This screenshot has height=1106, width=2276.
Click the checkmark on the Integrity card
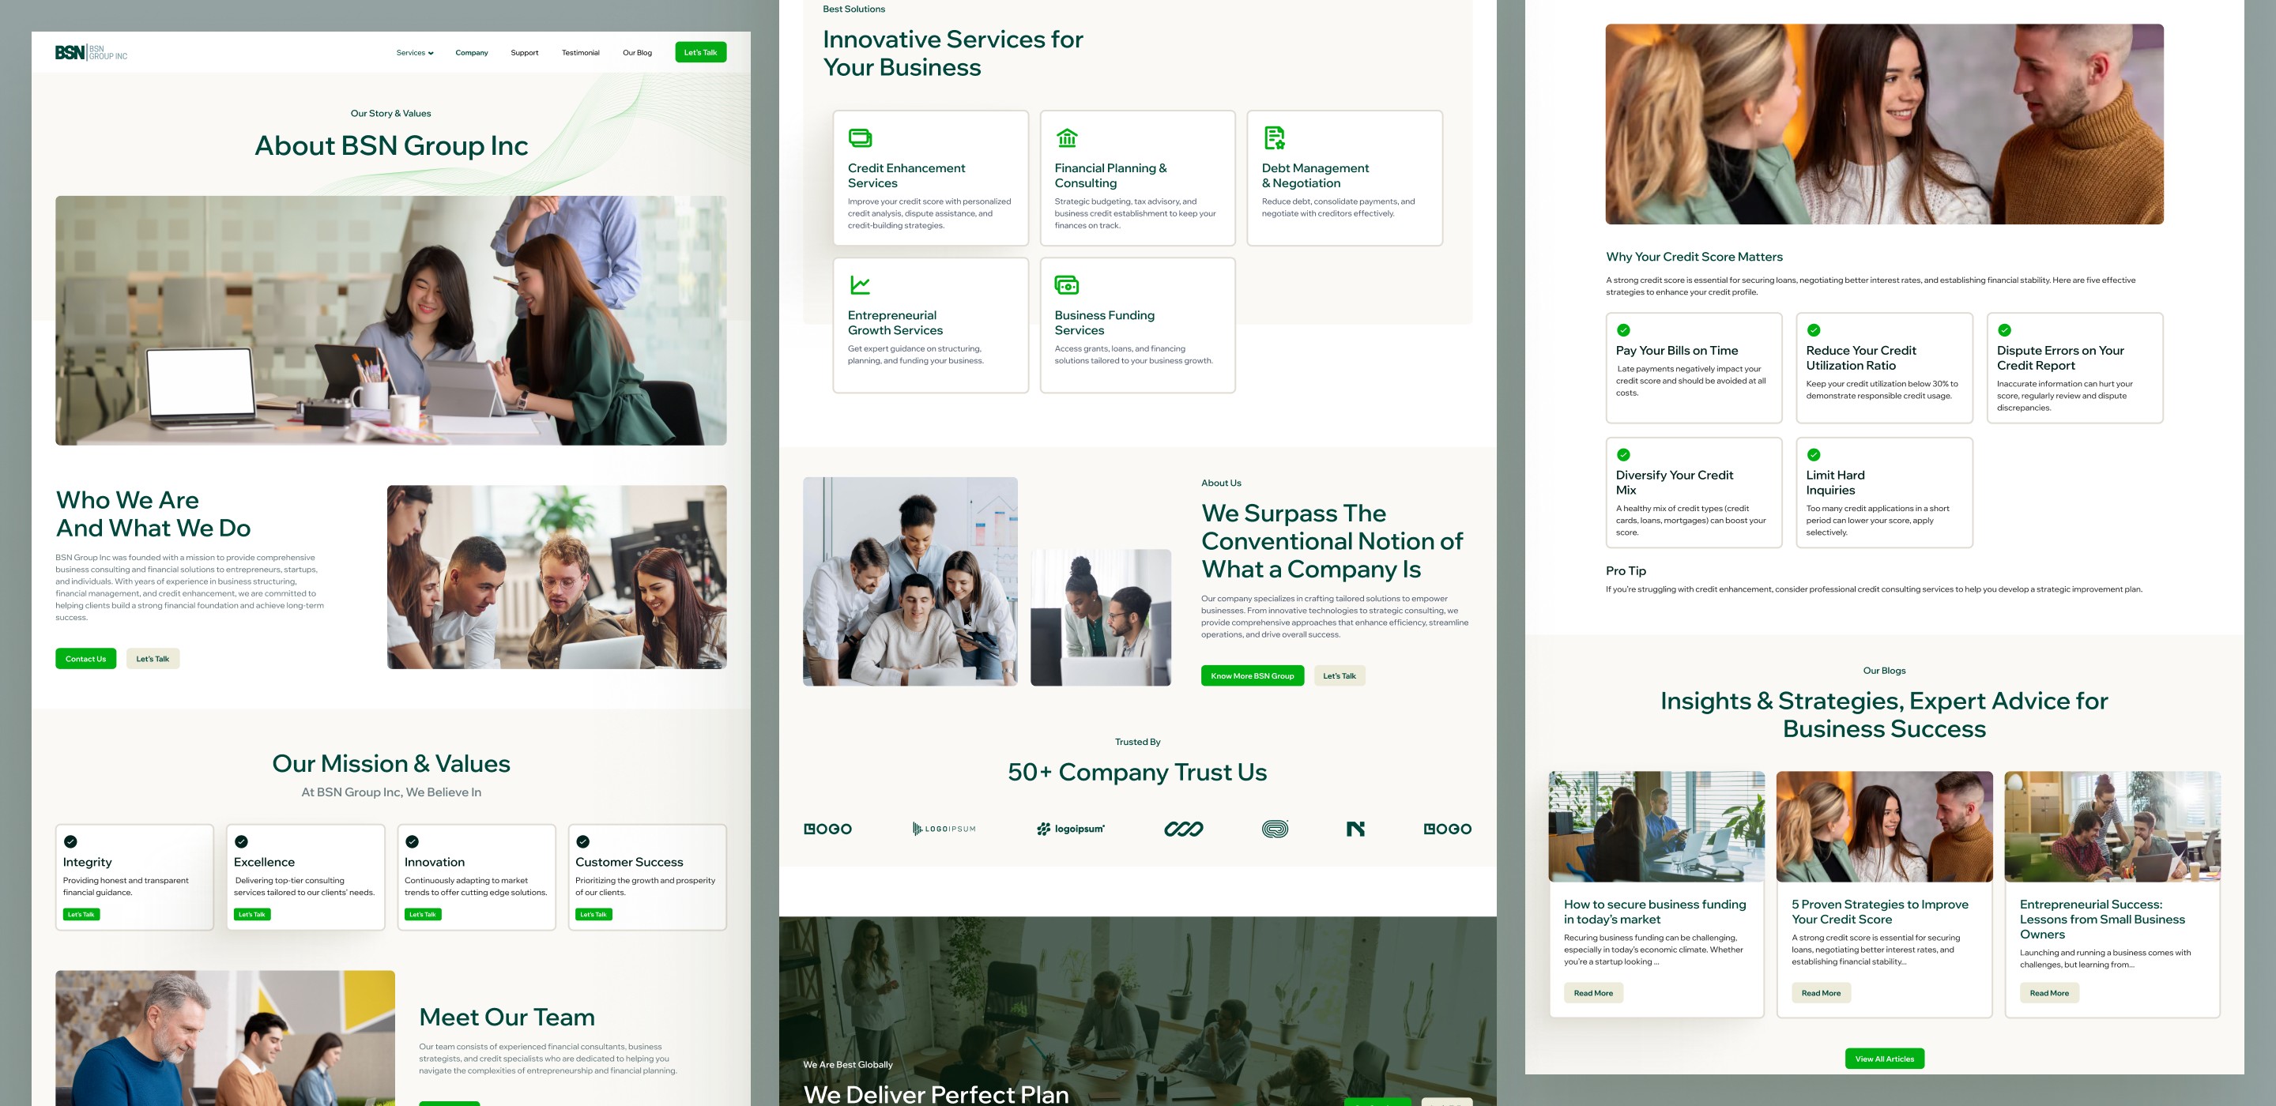click(x=70, y=841)
